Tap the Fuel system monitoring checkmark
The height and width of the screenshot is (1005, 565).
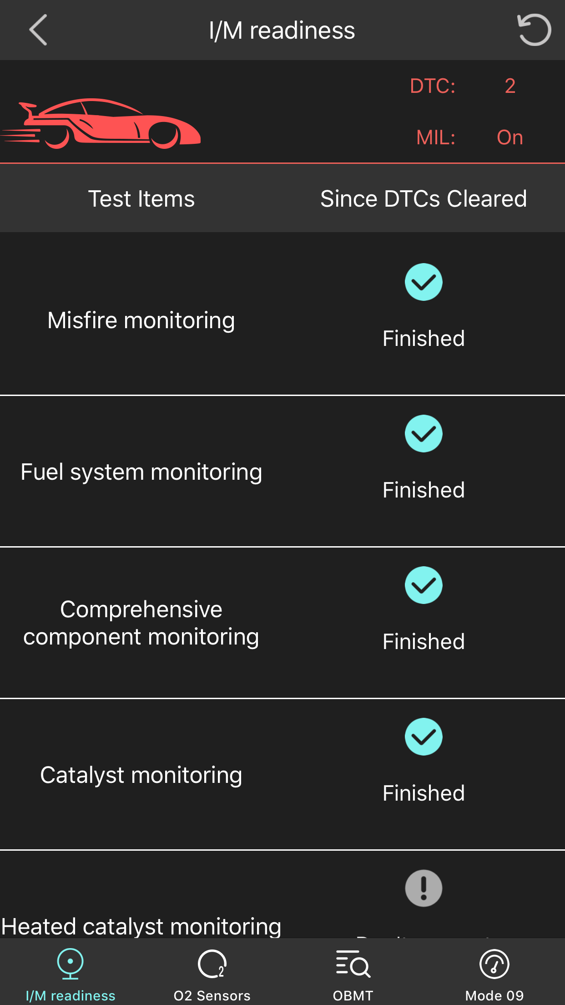coord(424,434)
